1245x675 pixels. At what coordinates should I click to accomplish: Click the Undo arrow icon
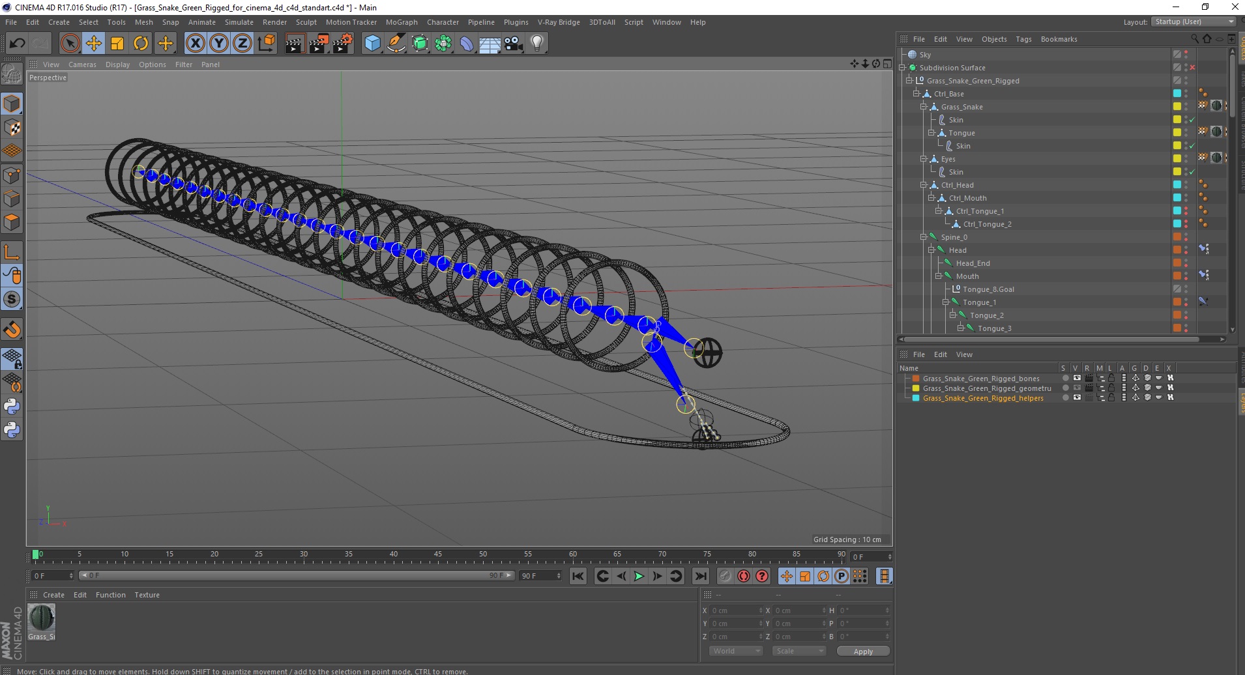pos(17,44)
